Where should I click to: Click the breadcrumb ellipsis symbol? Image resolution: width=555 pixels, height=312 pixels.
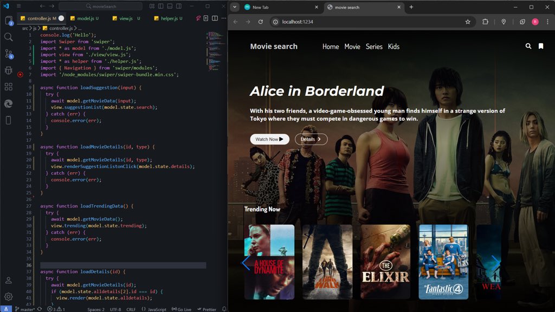(80, 28)
